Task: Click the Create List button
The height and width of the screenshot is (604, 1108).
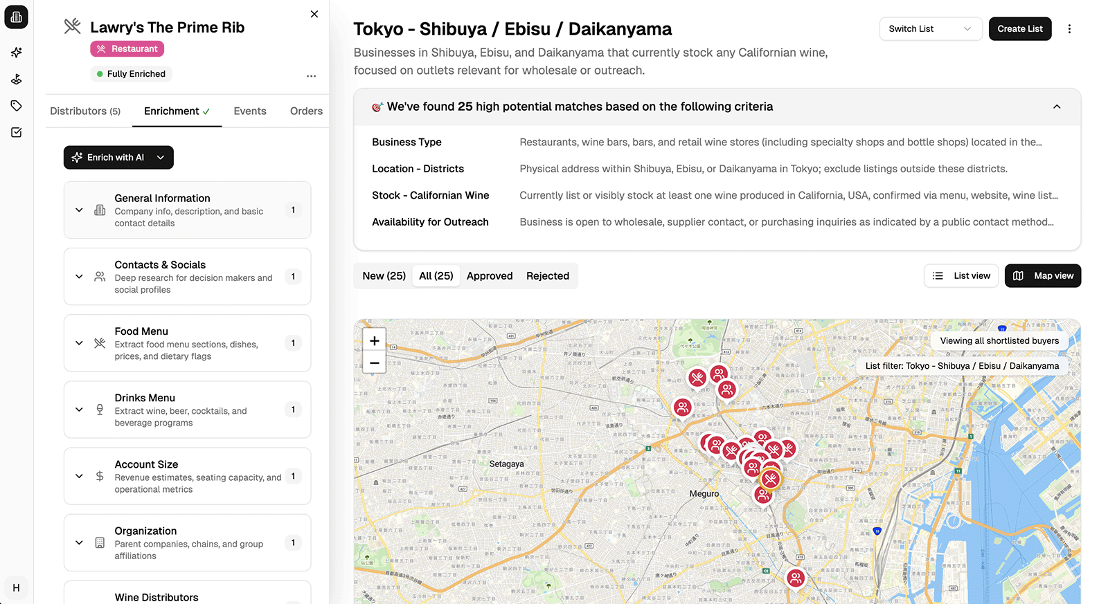Action: pyautogui.click(x=1019, y=29)
